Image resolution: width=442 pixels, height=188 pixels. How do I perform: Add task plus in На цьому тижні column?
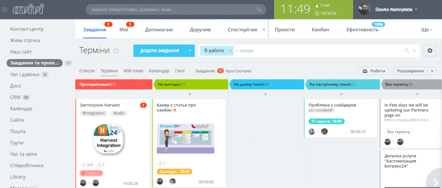pyautogui.click(x=265, y=94)
